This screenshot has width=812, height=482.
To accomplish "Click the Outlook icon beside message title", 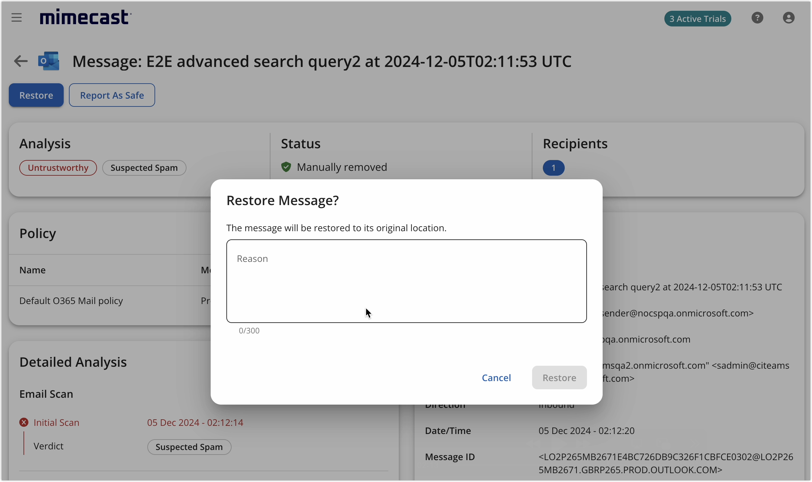I will coord(49,61).
